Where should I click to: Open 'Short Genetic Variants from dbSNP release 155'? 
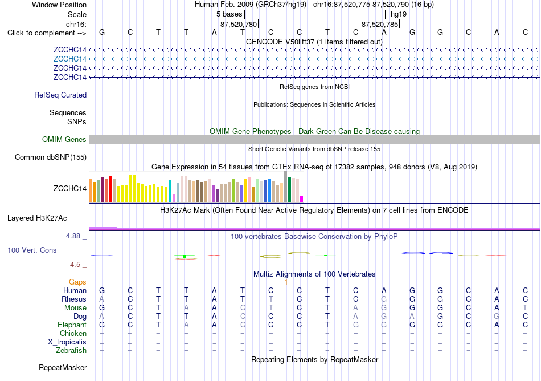(314, 149)
